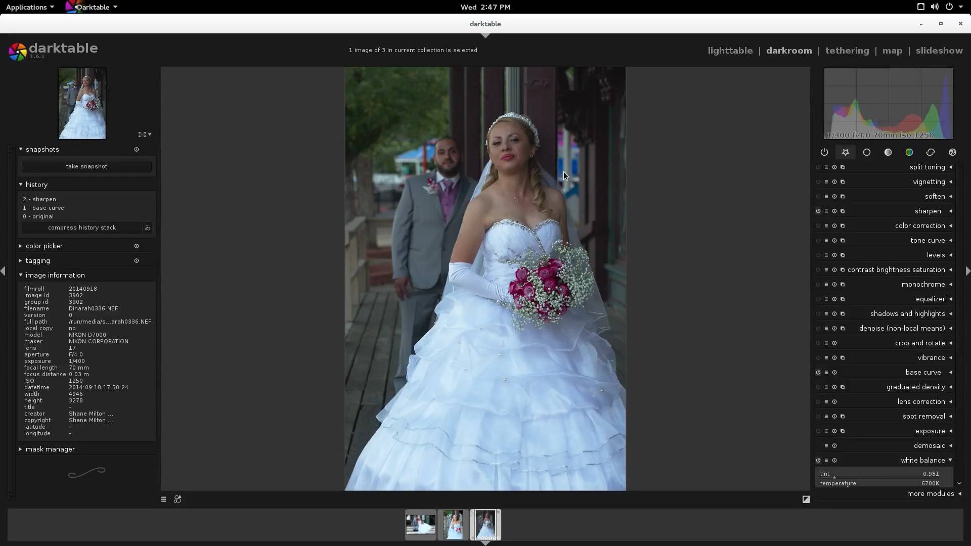Select the color modules group icon
The width and height of the screenshot is (971, 546).
pos(909,152)
